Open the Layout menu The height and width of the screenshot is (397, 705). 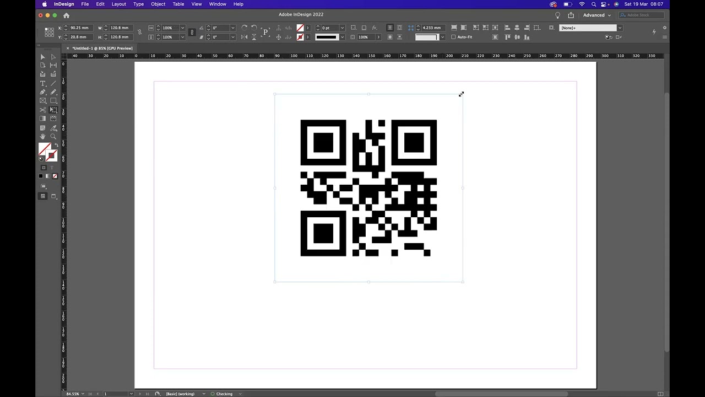coord(119,4)
